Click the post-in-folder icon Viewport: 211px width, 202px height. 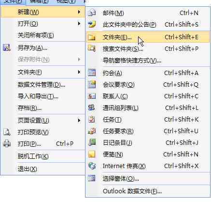(x=92, y=24)
